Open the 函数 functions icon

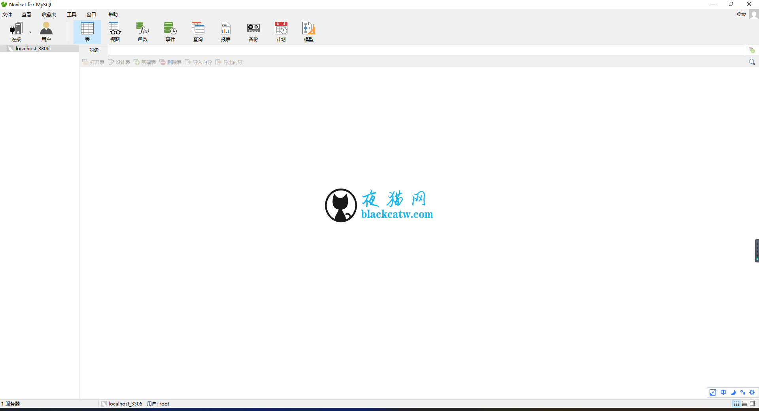click(x=143, y=32)
